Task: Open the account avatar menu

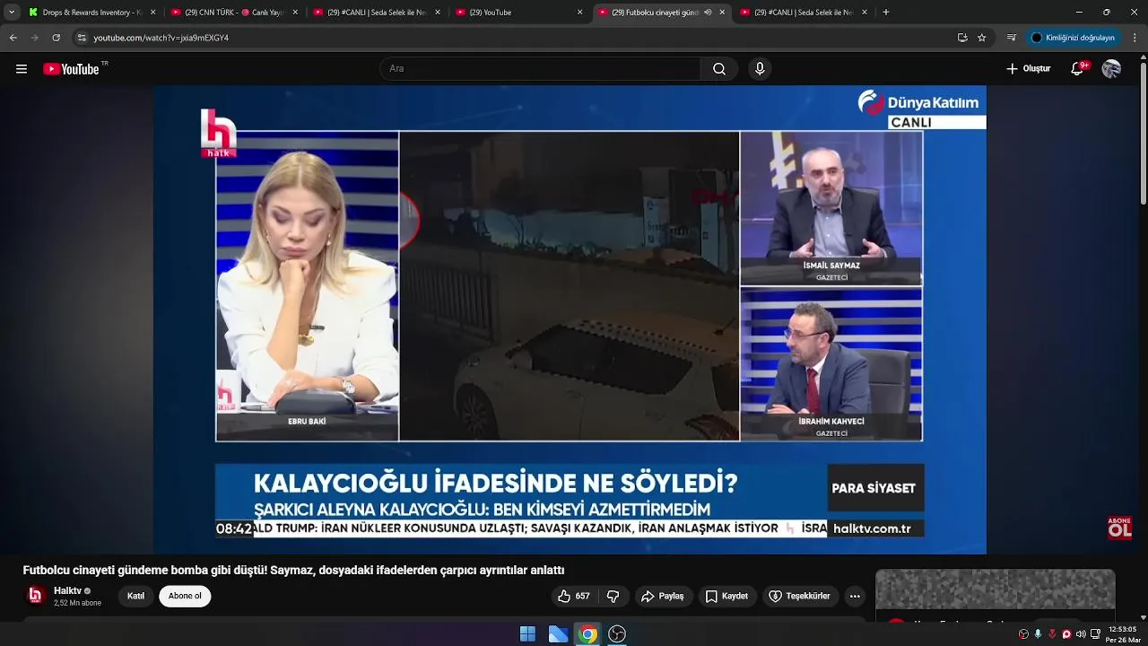Action: [x=1111, y=69]
